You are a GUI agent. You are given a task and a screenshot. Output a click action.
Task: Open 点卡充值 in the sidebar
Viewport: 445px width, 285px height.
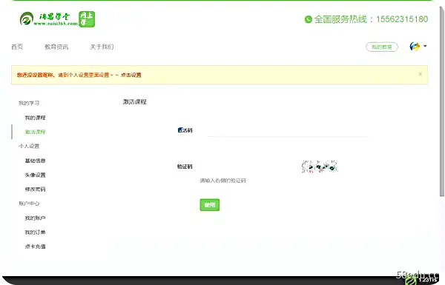(x=35, y=247)
